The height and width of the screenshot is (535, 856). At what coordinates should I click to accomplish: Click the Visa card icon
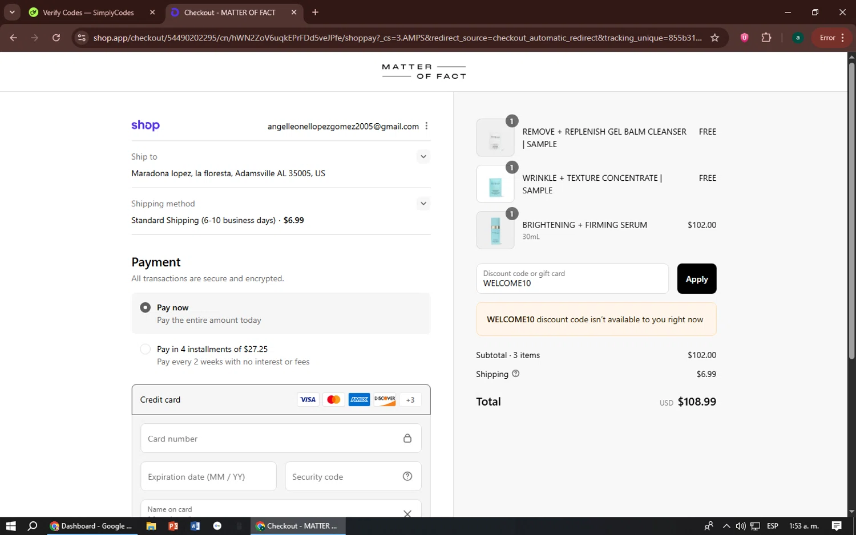pyautogui.click(x=308, y=400)
